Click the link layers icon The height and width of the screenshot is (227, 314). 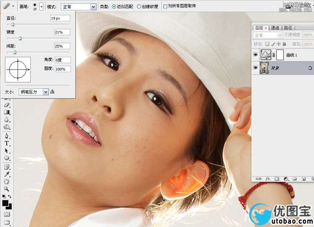coord(258,179)
